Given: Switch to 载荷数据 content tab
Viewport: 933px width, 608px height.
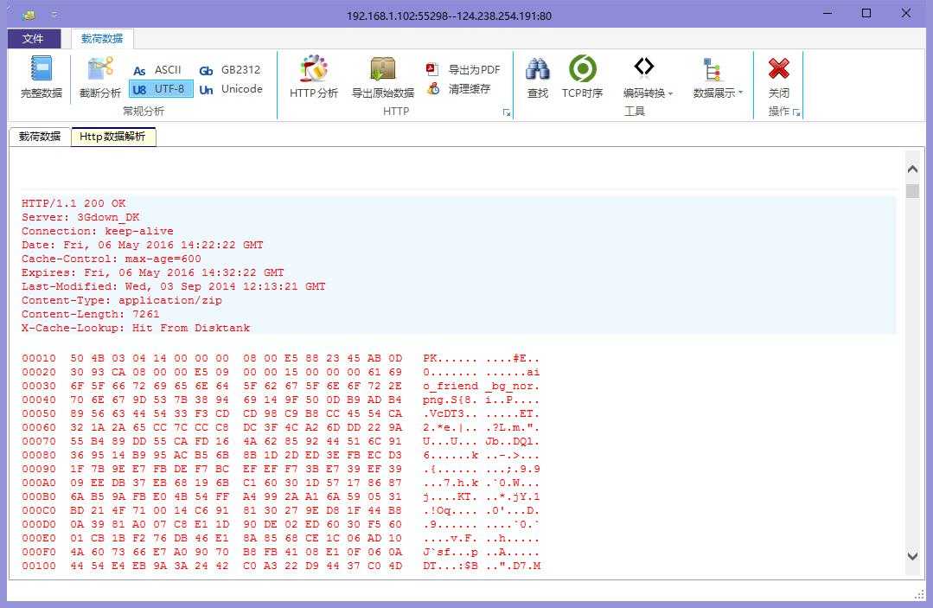Looking at the screenshot, I should 40,137.
